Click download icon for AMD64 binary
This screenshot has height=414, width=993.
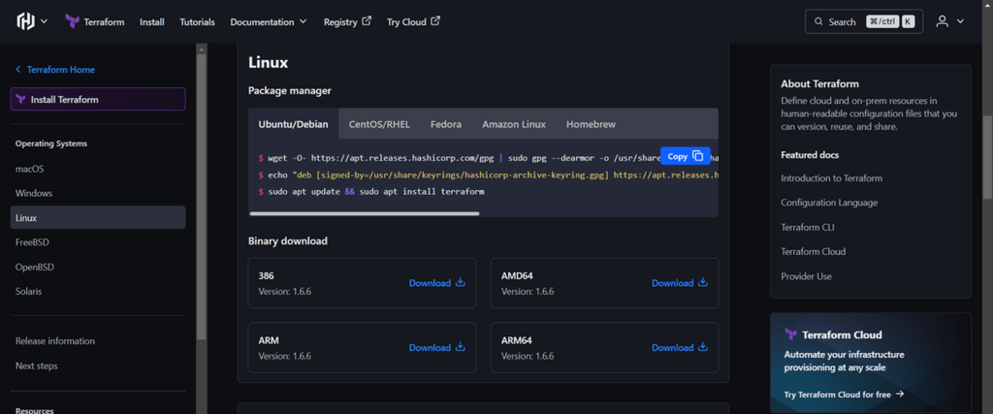[703, 283]
